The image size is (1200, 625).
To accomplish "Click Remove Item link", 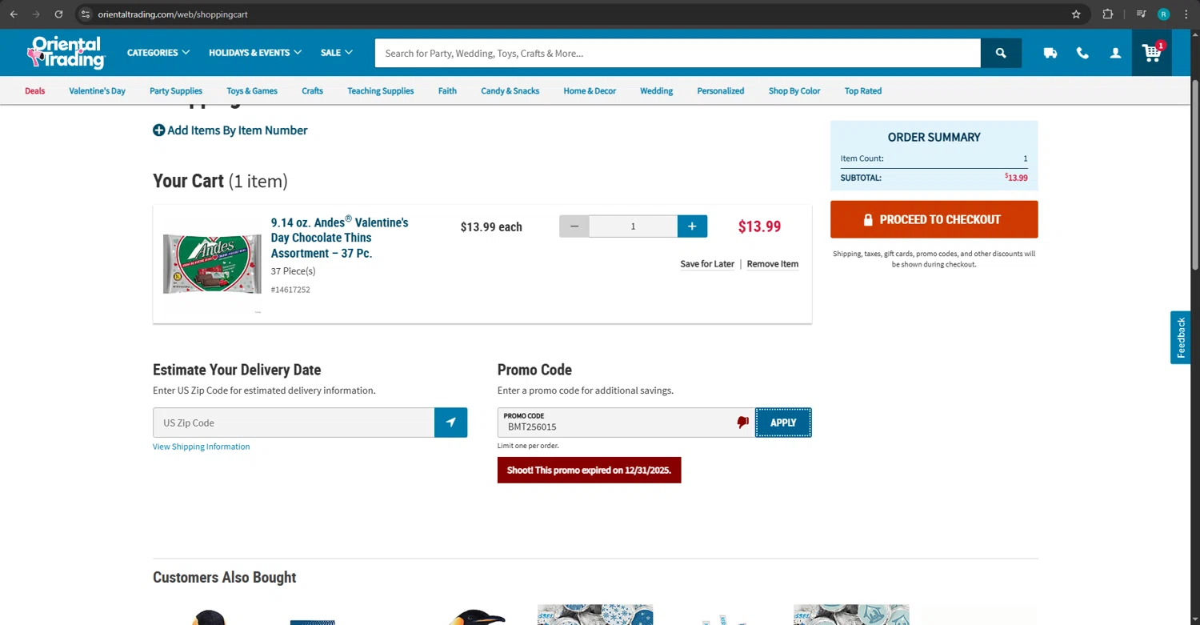I will (773, 264).
